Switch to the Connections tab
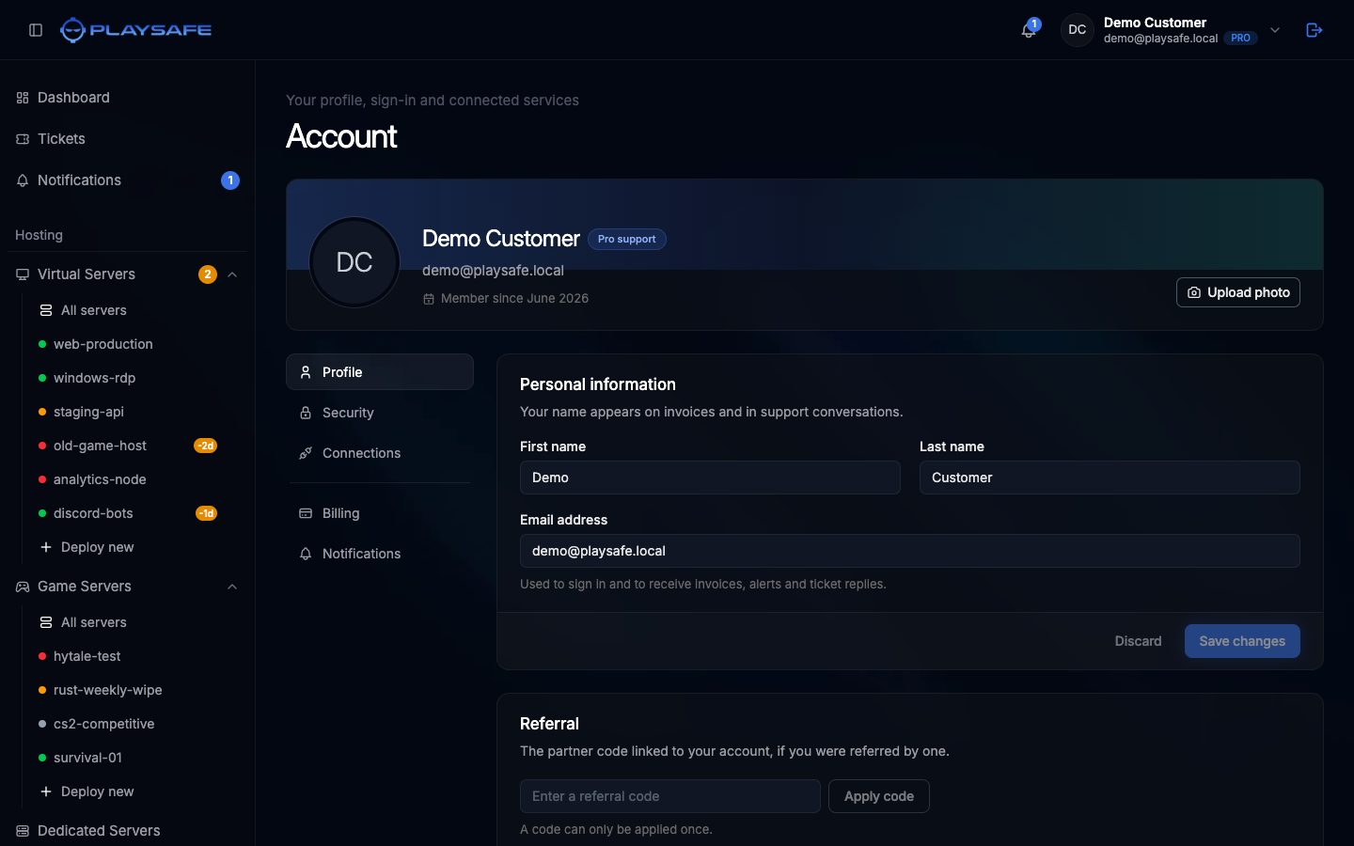The height and width of the screenshot is (846, 1354). pyautogui.click(x=380, y=453)
